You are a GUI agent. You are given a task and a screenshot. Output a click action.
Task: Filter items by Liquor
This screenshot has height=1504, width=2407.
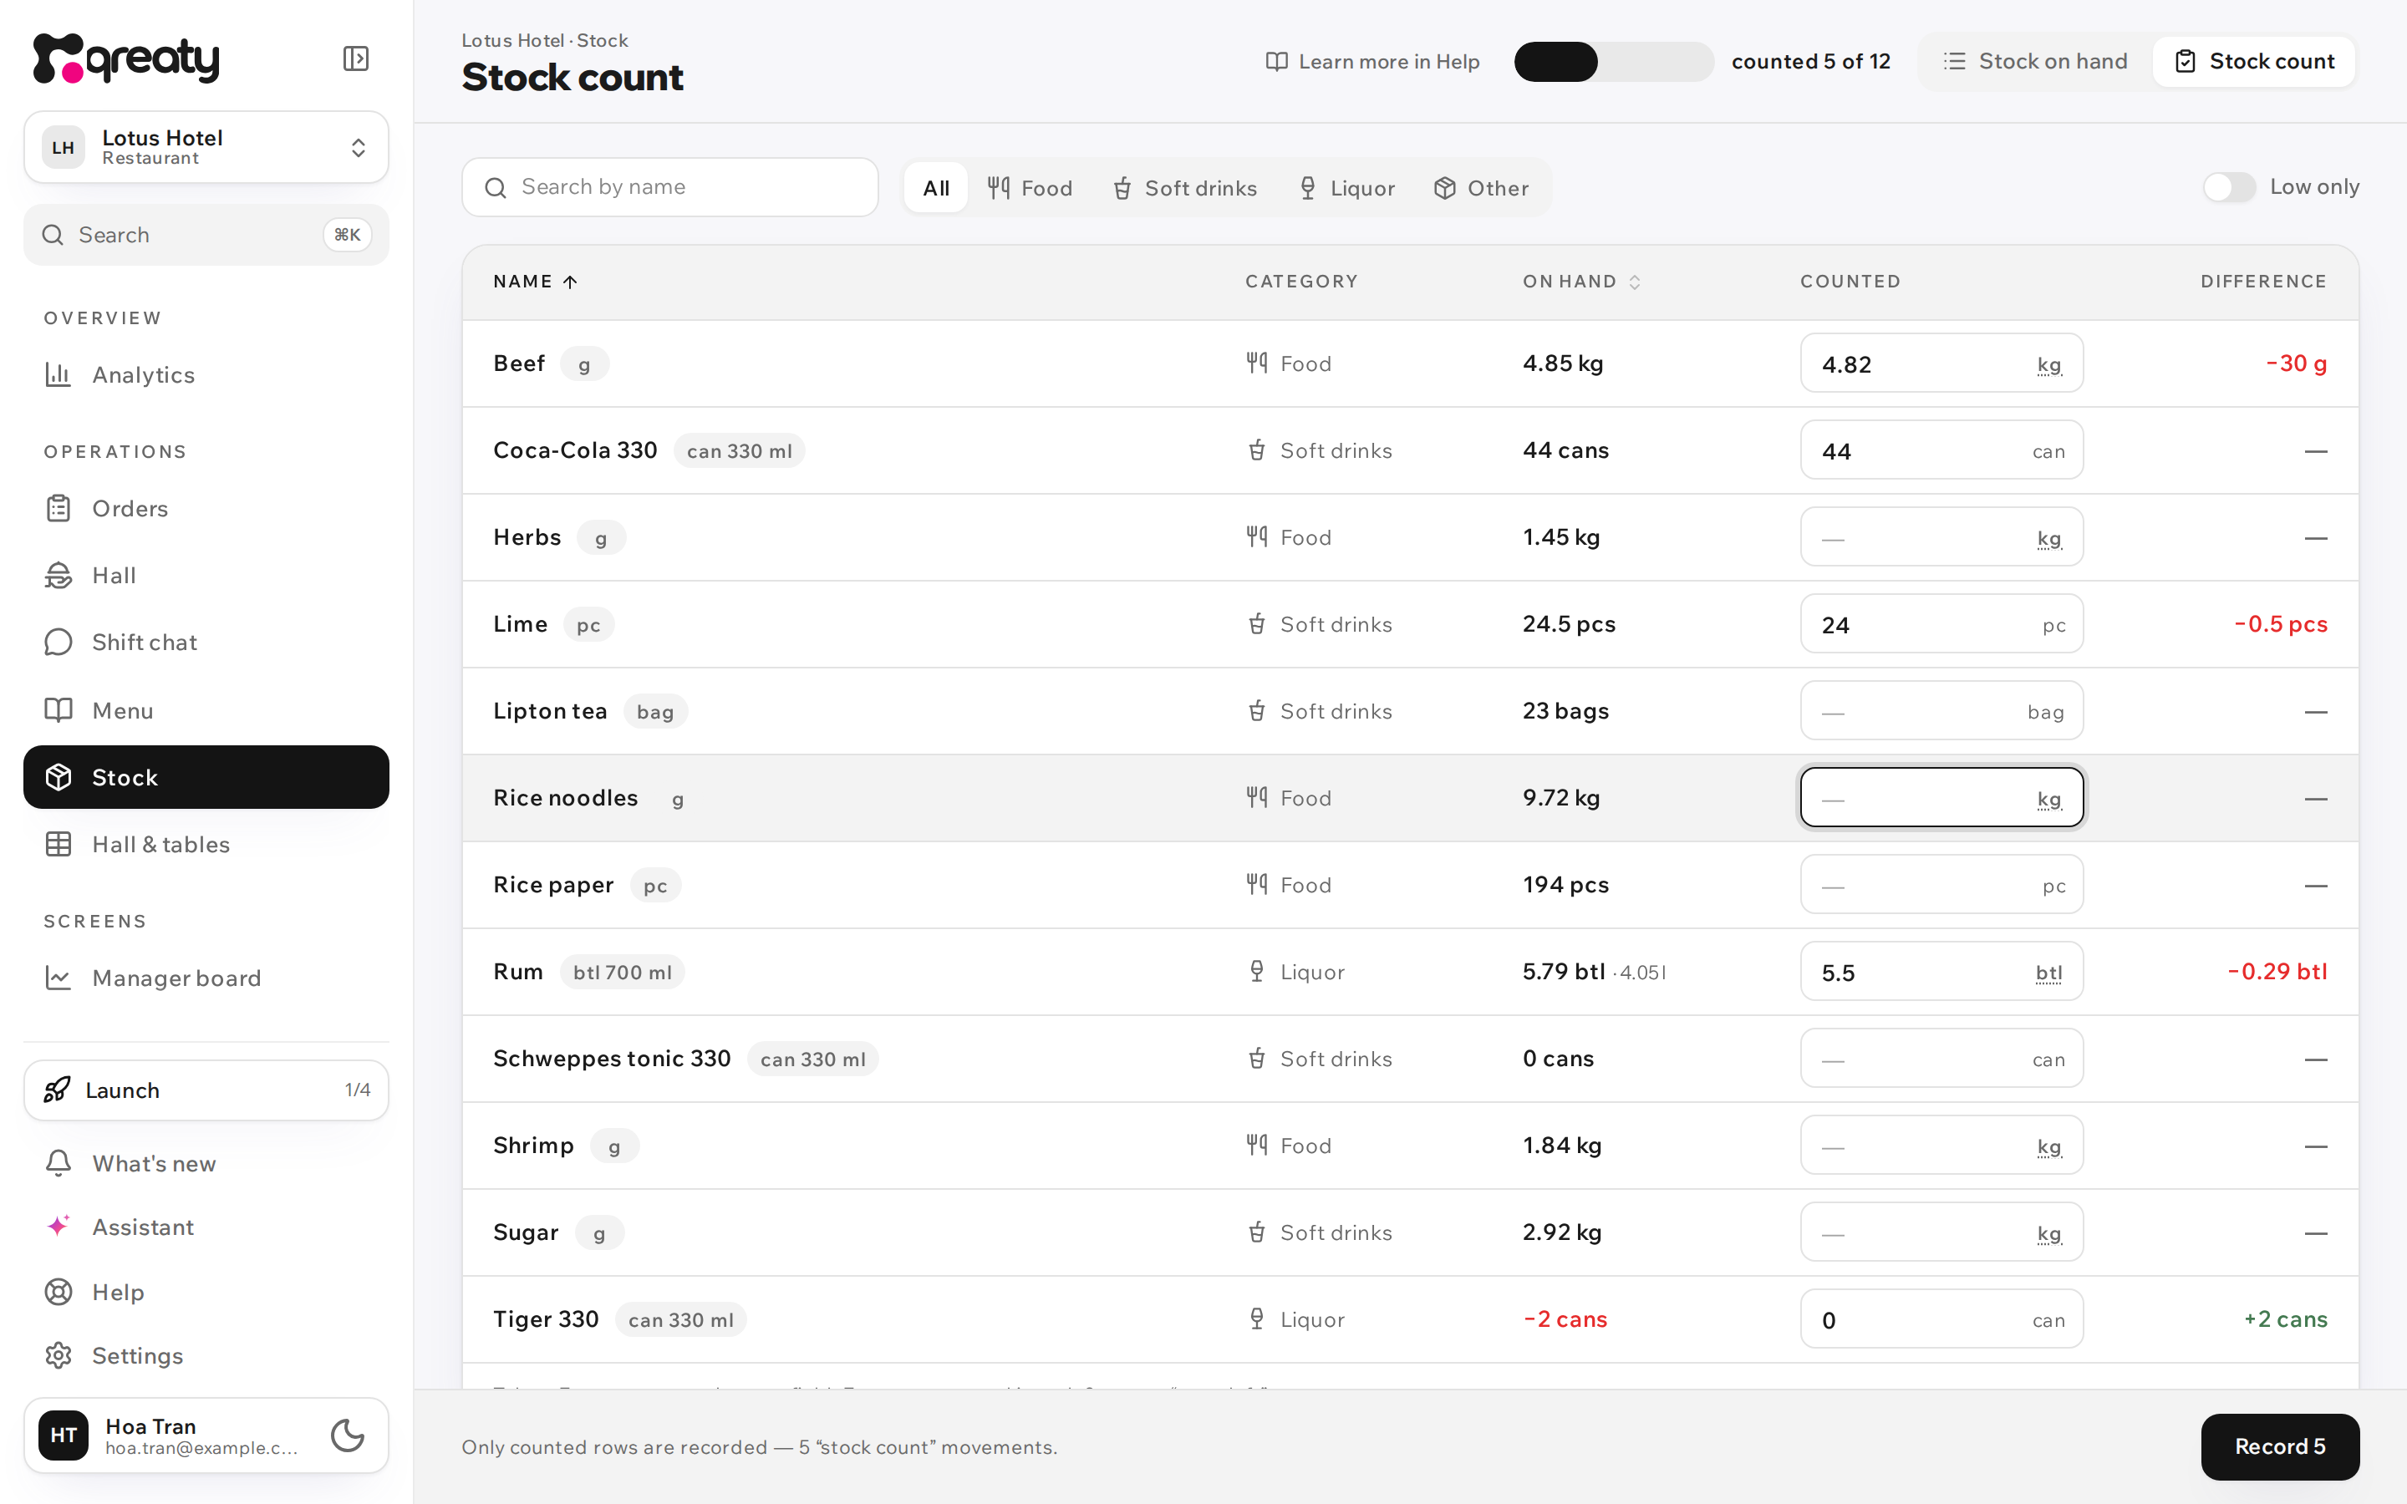coord(1346,188)
